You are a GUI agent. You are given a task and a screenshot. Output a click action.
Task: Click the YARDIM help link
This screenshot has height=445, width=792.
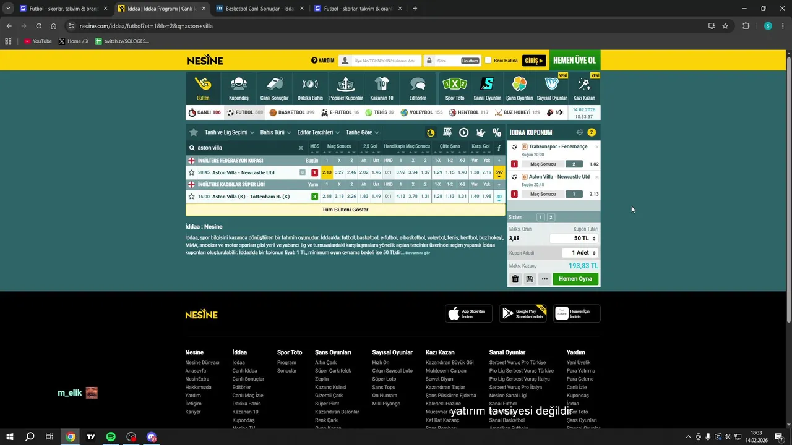pos(322,61)
